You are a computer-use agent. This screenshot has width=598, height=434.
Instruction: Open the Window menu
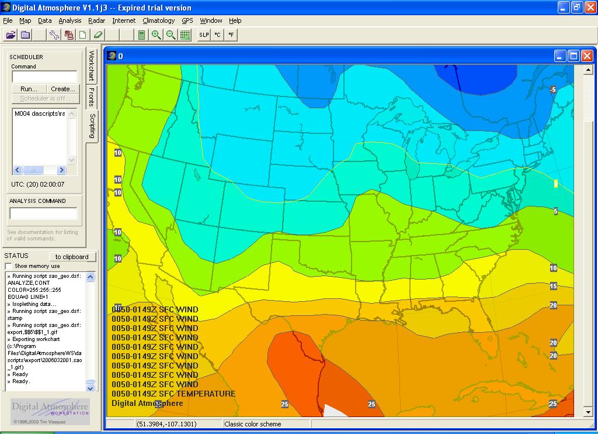coord(211,20)
